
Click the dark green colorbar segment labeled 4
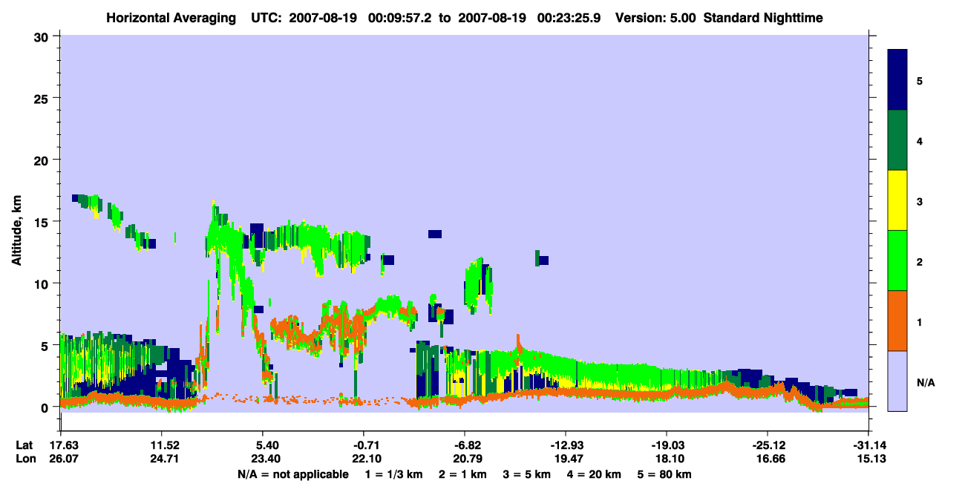898,140
